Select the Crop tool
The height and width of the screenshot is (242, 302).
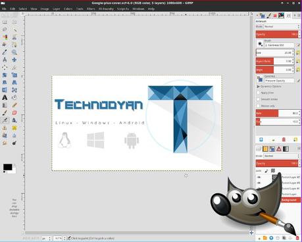pos(14,67)
